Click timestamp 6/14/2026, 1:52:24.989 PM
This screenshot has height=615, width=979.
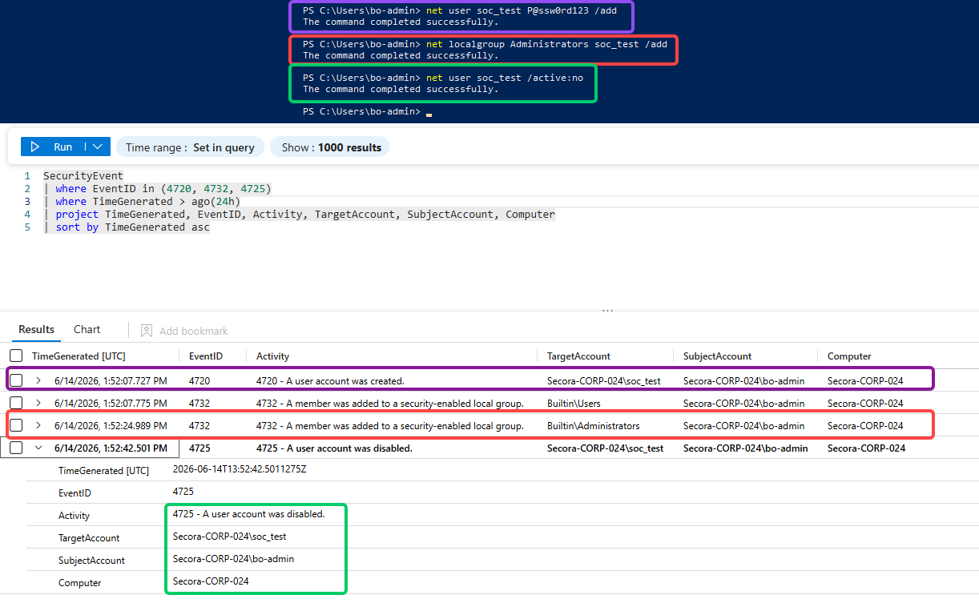[x=111, y=425]
